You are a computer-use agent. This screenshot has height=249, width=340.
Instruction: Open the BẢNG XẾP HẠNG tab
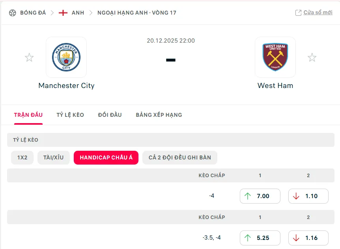pos(159,115)
